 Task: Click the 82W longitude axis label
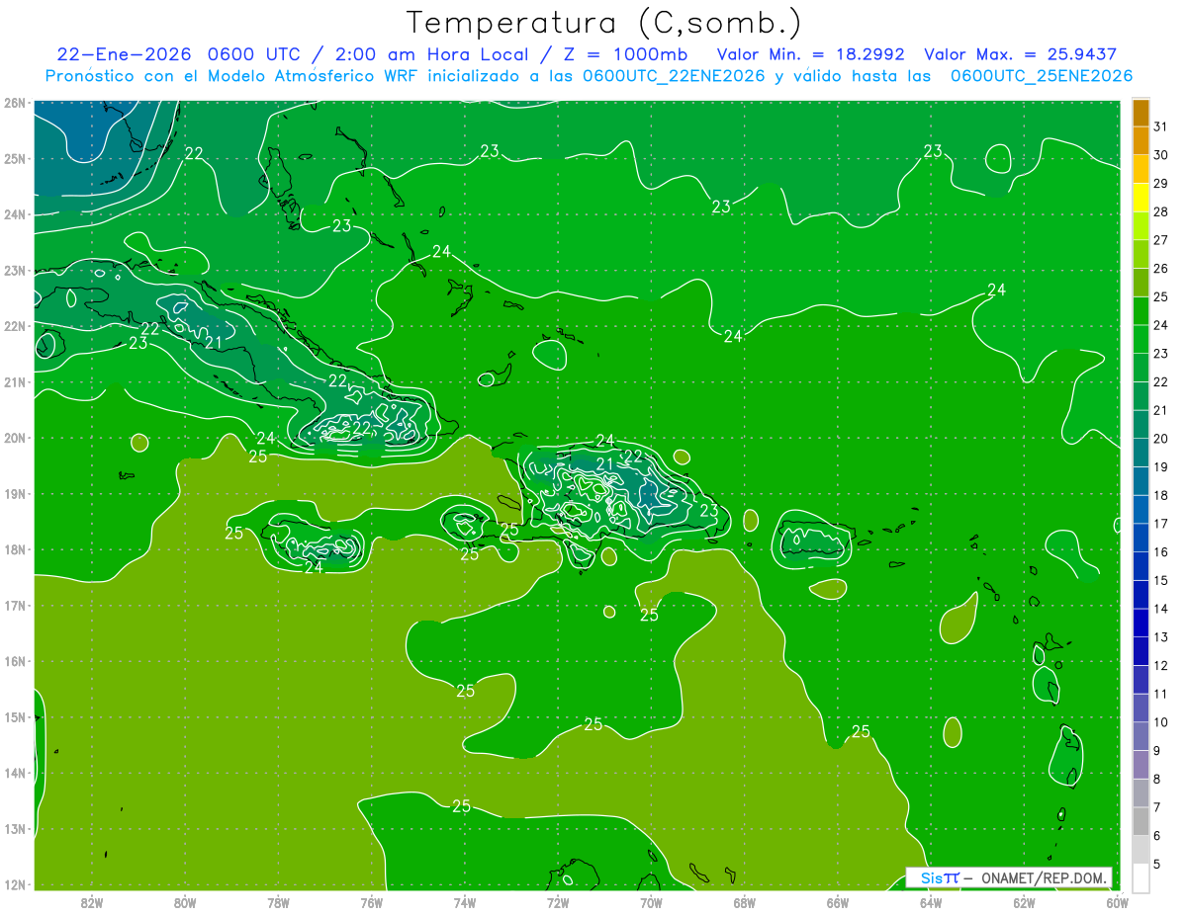point(92,902)
